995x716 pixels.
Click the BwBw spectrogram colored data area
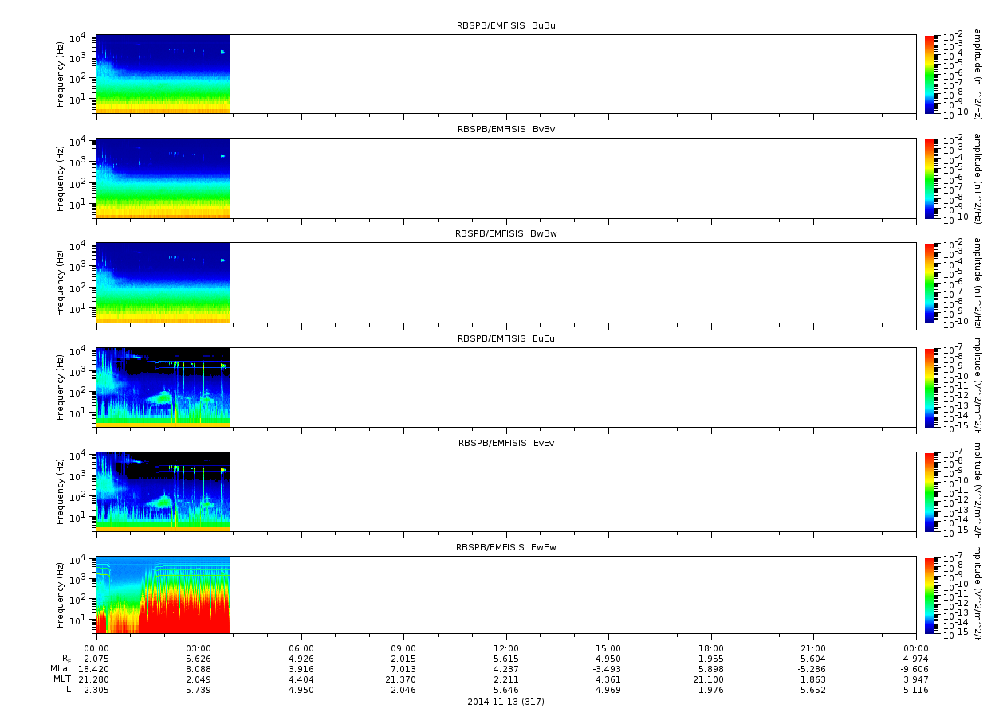point(163,282)
